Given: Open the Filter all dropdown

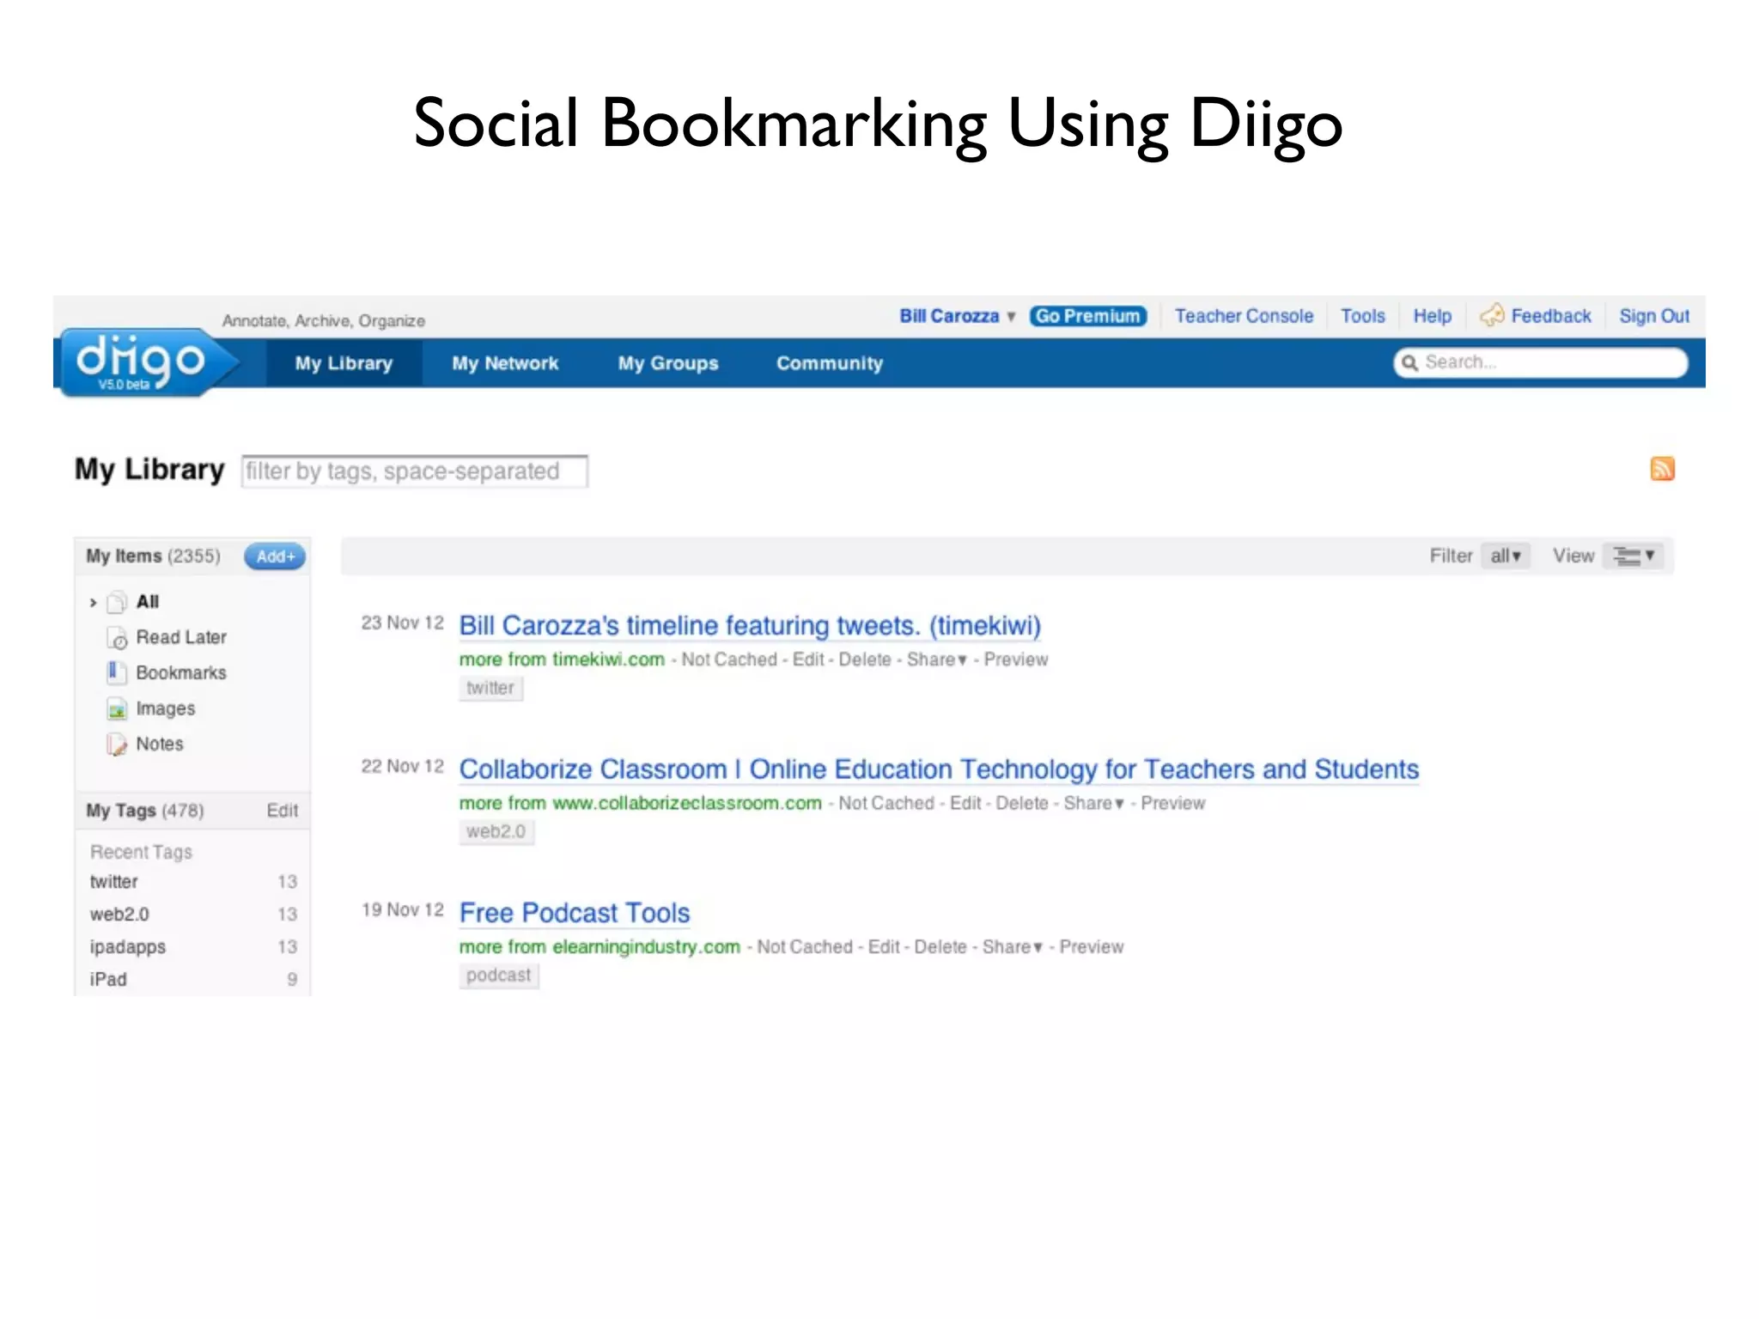Looking at the screenshot, I should click(1505, 556).
